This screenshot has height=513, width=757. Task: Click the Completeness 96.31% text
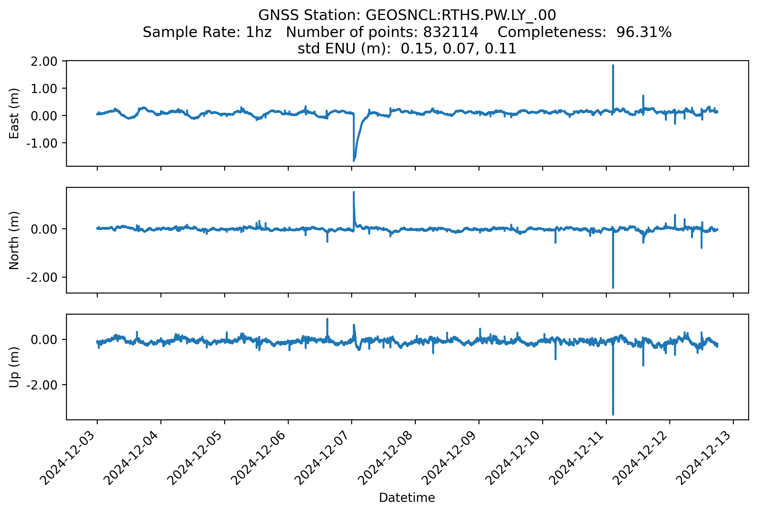(584, 32)
